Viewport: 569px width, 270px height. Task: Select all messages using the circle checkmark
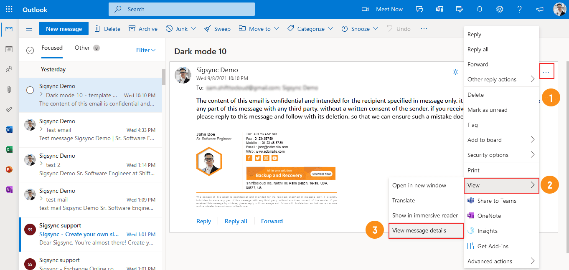pos(30,50)
